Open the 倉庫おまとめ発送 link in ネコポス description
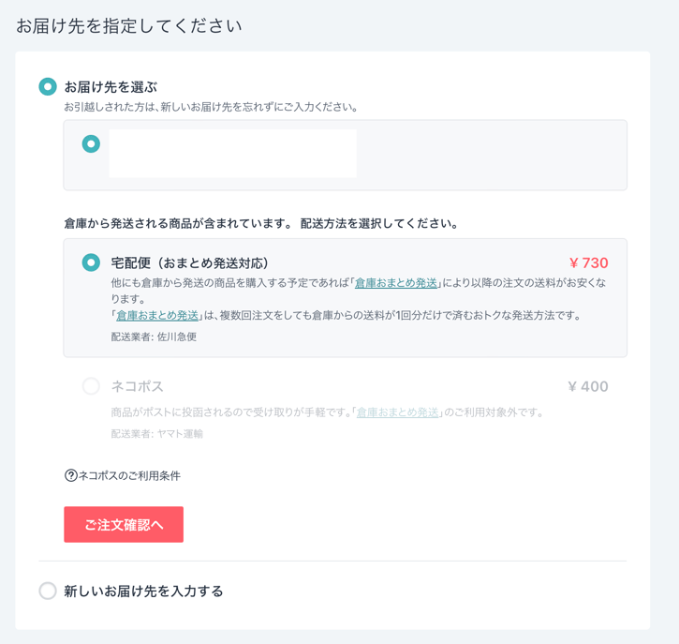This screenshot has height=644, width=679. coord(398,412)
